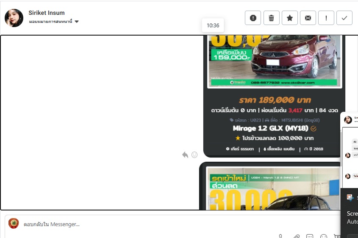Screen dimensions: 358x238
Task: Delete the conversation with trash icon
Action: click(x=271, y=18)
